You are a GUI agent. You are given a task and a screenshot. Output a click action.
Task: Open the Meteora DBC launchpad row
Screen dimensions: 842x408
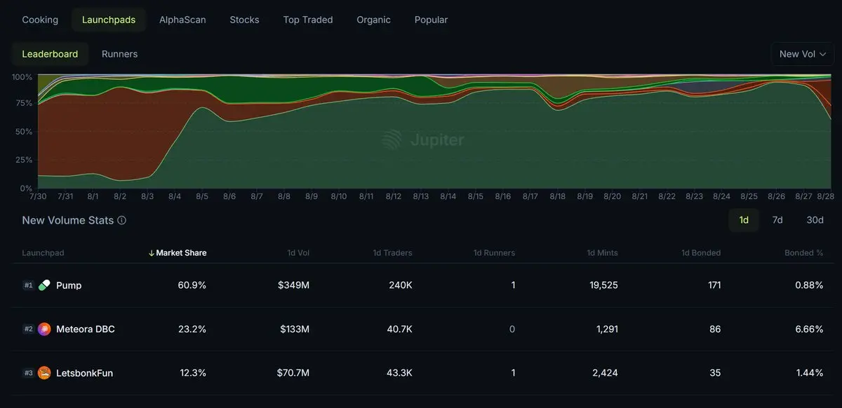click(x=421, y=329)
